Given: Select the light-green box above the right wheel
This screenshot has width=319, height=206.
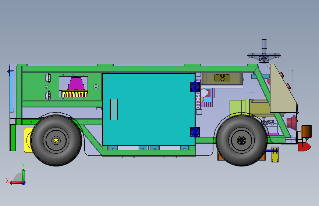Looking at the screenshot, I should point(238,108).
